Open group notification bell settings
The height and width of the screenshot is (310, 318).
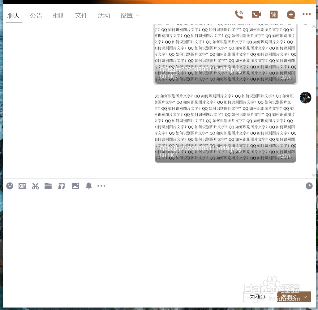pyautogui.click(x=89, y=186)
